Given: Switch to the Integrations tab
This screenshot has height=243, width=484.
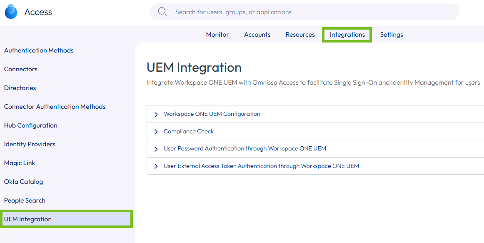Looking at the screenshot, I should [x=347, y=35].
